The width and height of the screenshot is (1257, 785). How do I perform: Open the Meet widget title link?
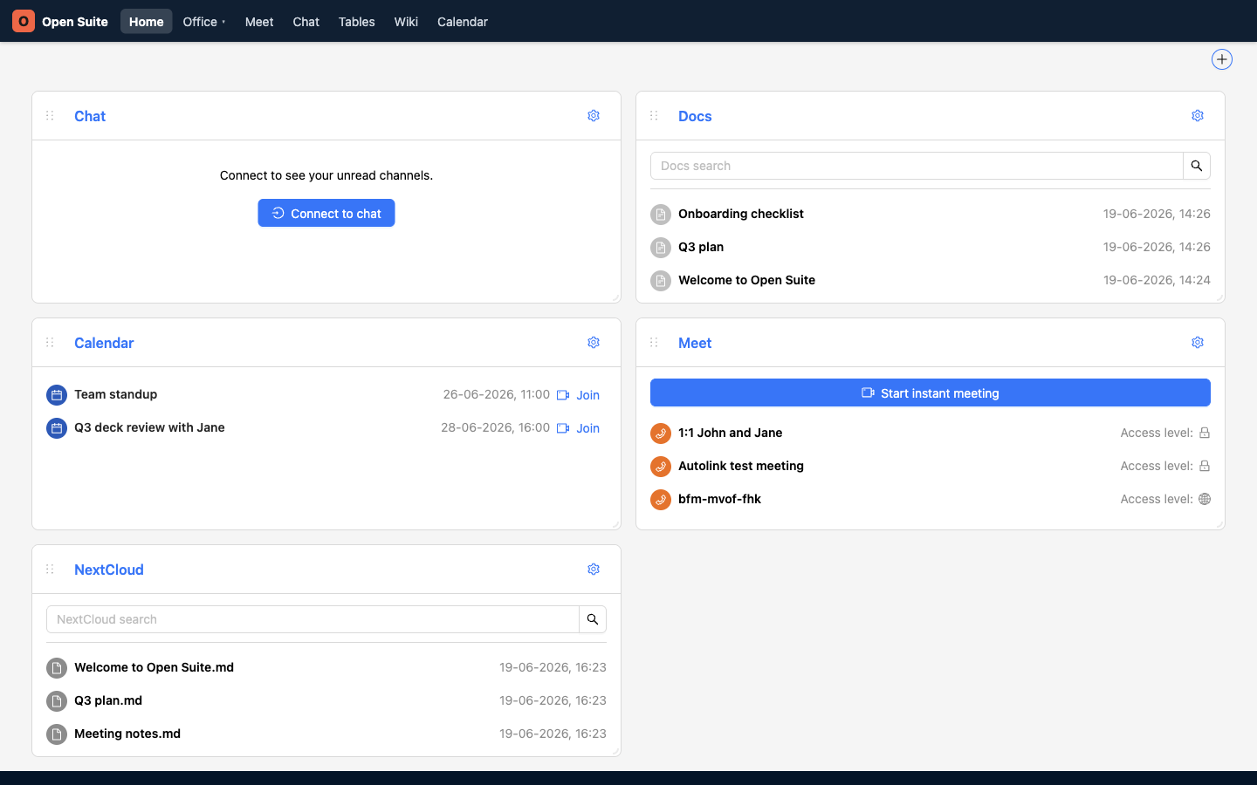click(695, 343)
